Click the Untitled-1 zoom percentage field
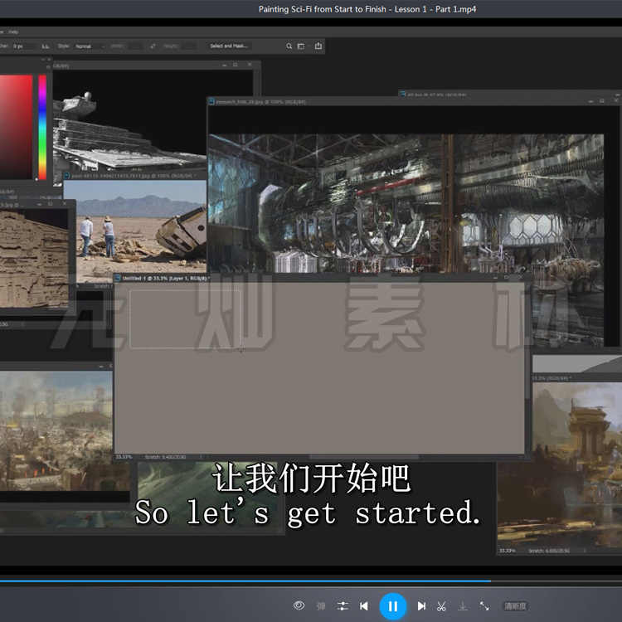Screen dimensions: 622x622 point(124,457)
